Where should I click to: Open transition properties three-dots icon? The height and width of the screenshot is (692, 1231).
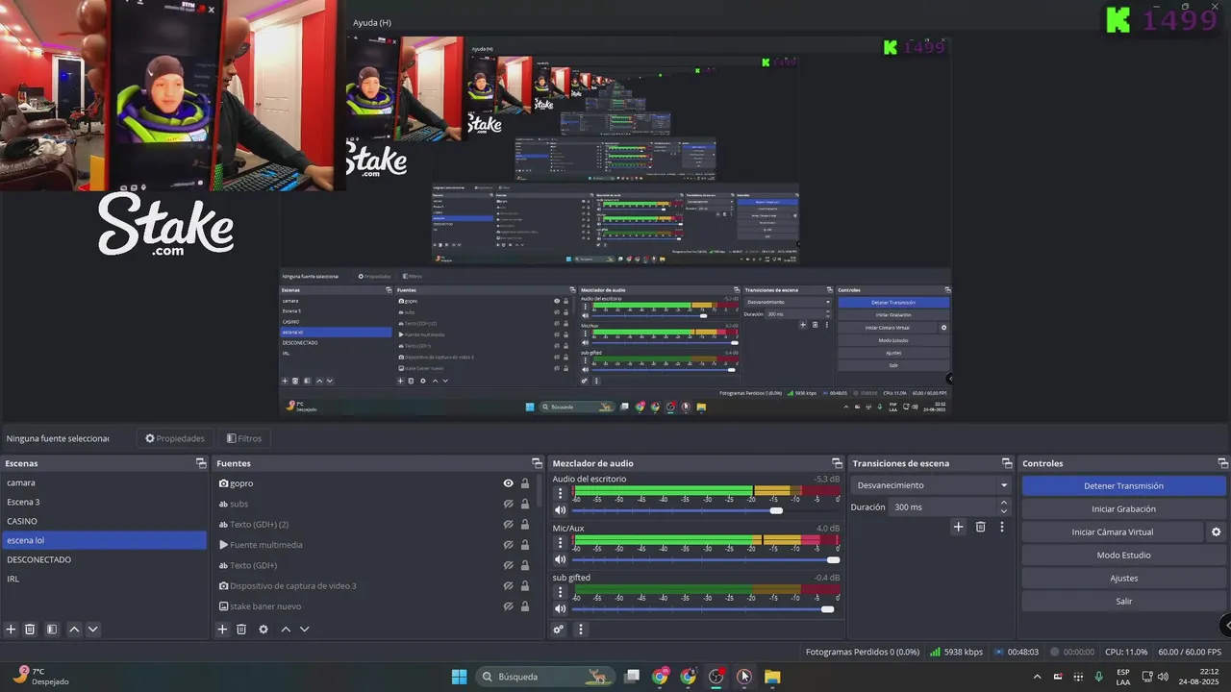pos(1002,527)
